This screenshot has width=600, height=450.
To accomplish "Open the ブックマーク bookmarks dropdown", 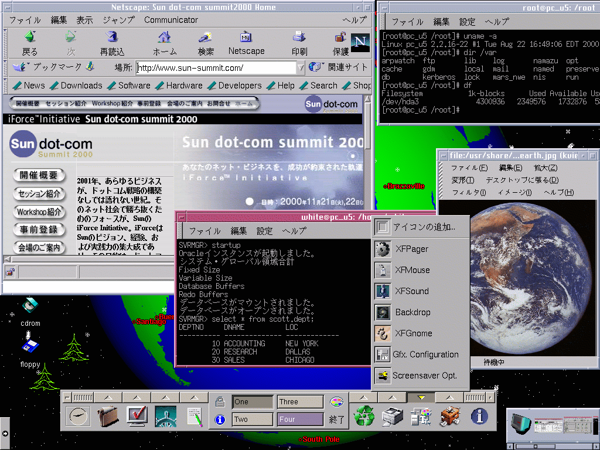I will point(47,67).
